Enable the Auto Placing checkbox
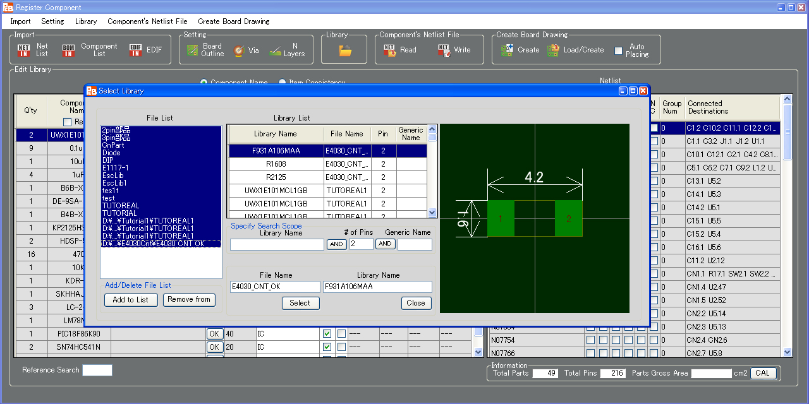The height and width of the screenshot is (404, 809). pyautogui.click(x=619, y=50)
